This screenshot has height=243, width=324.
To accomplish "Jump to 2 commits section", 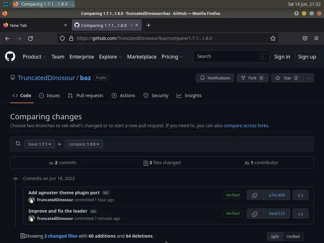I will 63,163.
